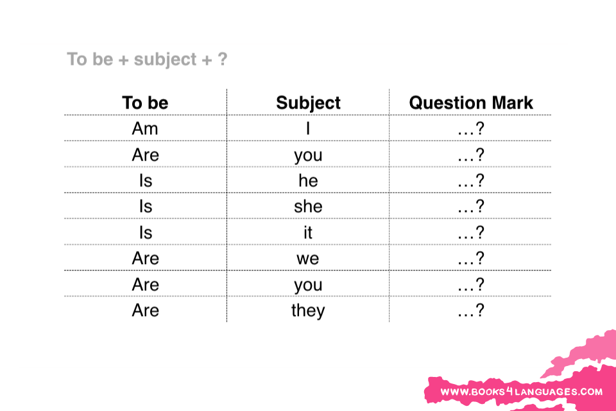Click 'Is' in the 'she' row
The height and width of the screenshot is (411, 616).
point(146,207)
